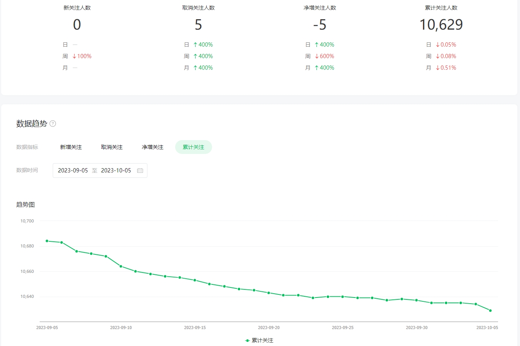Open the calendar icon in date range
The height and width of the screenshot is (346, 520).
(x=140, y=170)
